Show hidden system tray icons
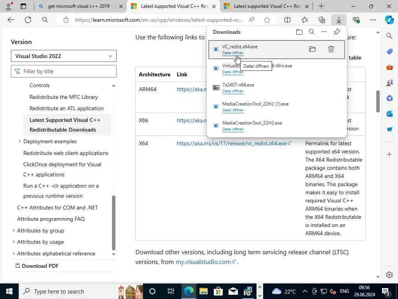This screenshot has width=398, height=299. [x=305, y=291]
